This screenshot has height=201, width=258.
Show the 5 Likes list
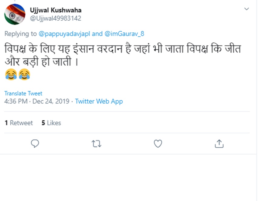pyautogui.click(x=51, y=123)
